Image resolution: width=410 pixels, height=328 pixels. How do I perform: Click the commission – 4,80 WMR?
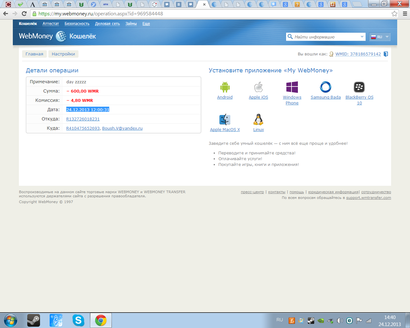[80, 100]
